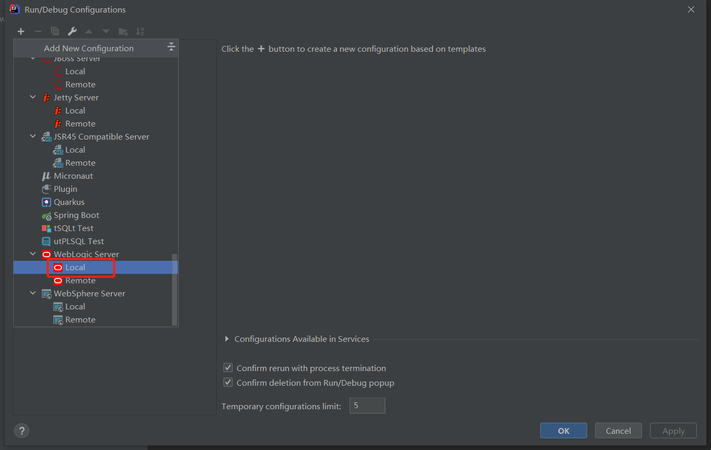
Task: Click the WebSphere Server group label
Action: click(89, 293)
